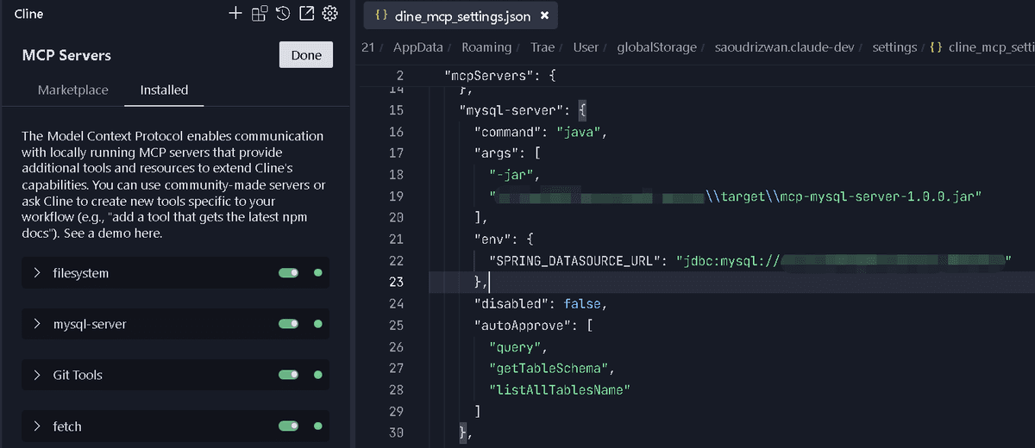Viewport: 1035px width, 448px height.
Task: Click filesystem green status dot
Action: pos(317,273)
